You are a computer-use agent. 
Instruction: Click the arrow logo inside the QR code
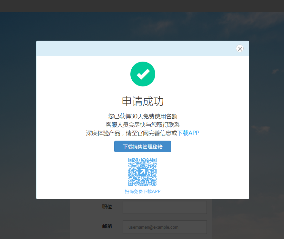tap(142, 172)
